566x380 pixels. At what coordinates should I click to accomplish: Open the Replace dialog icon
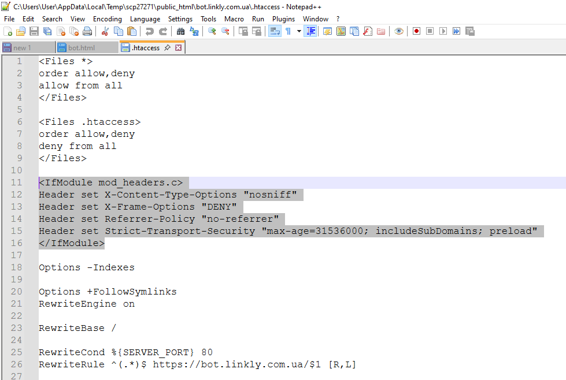click(x=194, y=31)
